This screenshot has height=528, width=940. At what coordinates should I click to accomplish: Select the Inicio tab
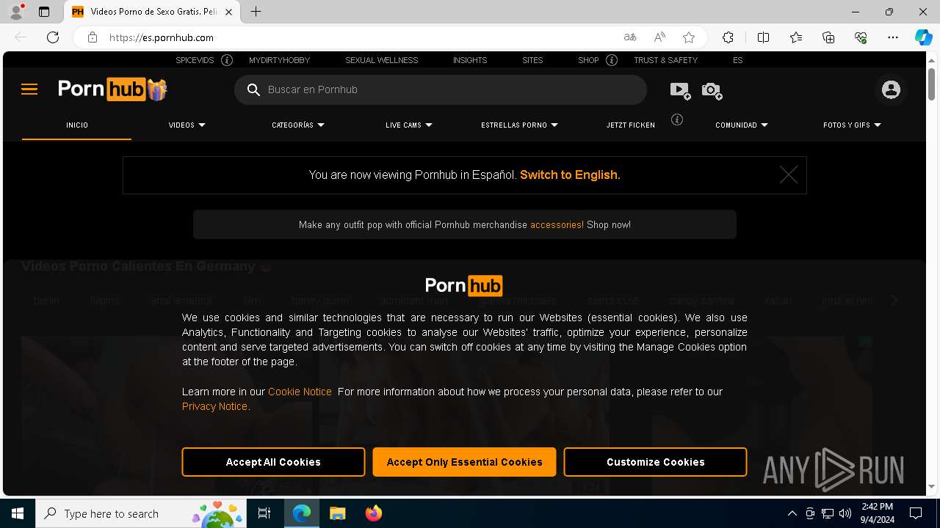point(77,125)
